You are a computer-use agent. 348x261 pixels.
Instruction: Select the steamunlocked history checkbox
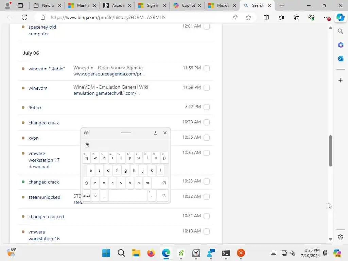206,197
